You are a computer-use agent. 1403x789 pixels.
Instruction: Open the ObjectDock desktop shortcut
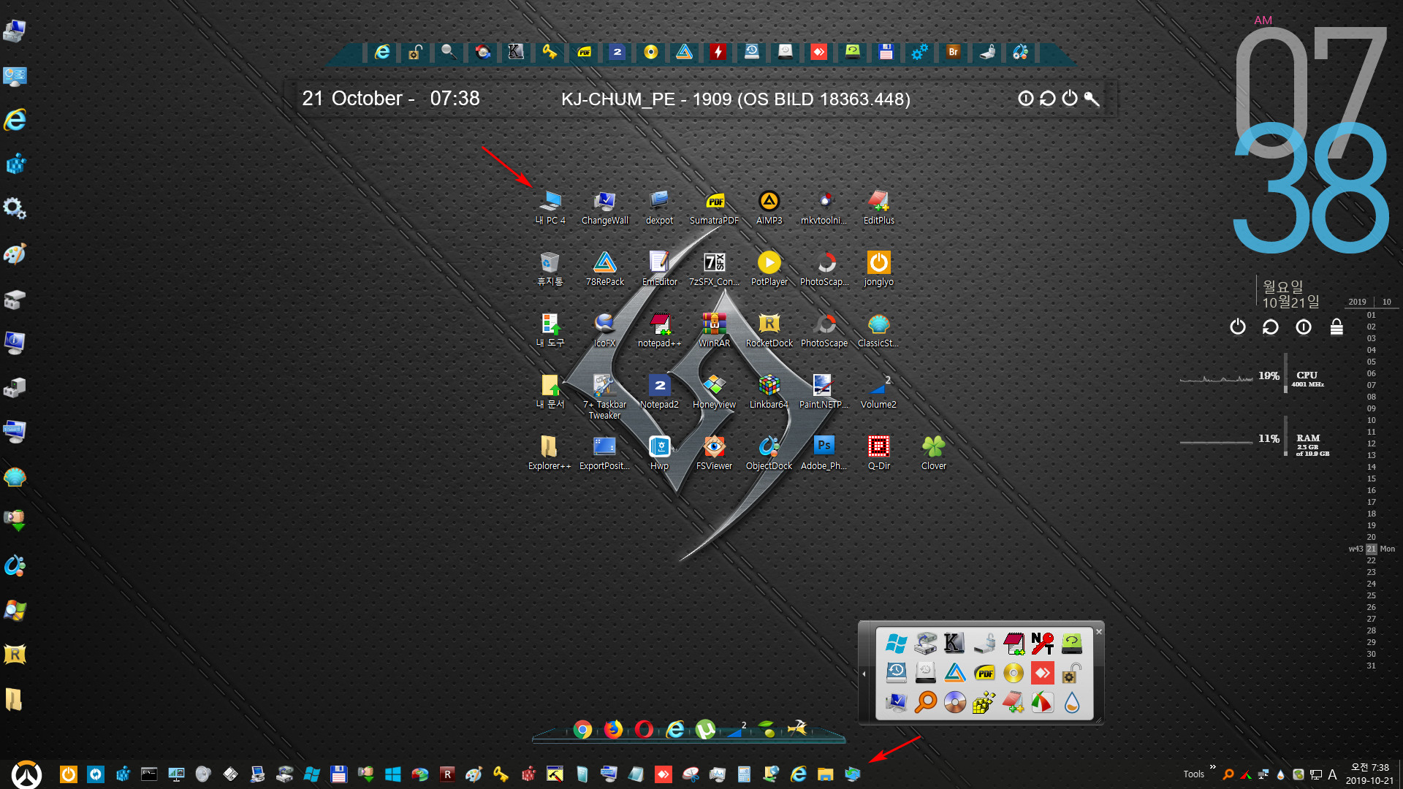coord(769,453)
